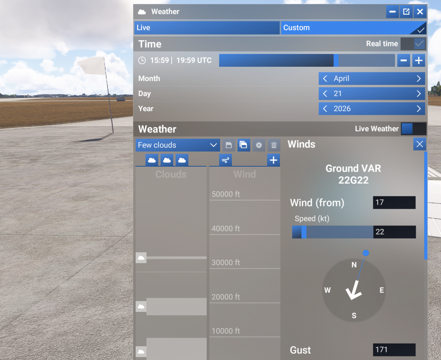Open preset settings gear icon
Image resolution: width=441 pixels, height=360 pixels.
pyautogui.click(x=259, y=145)
